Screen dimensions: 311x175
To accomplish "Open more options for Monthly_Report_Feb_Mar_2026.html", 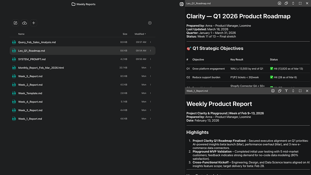I will point(151,68).
